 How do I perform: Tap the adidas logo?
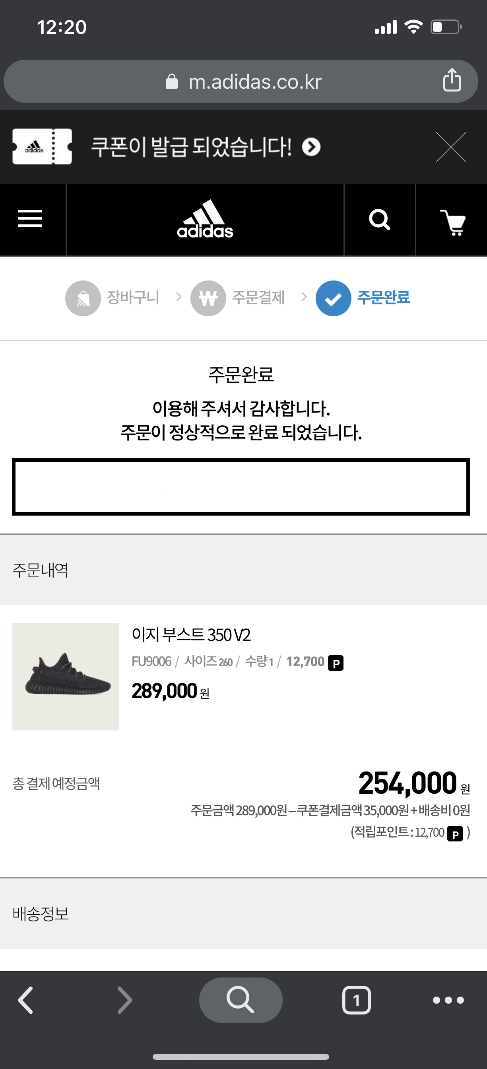pyautogui.click(x=205, y=219)
